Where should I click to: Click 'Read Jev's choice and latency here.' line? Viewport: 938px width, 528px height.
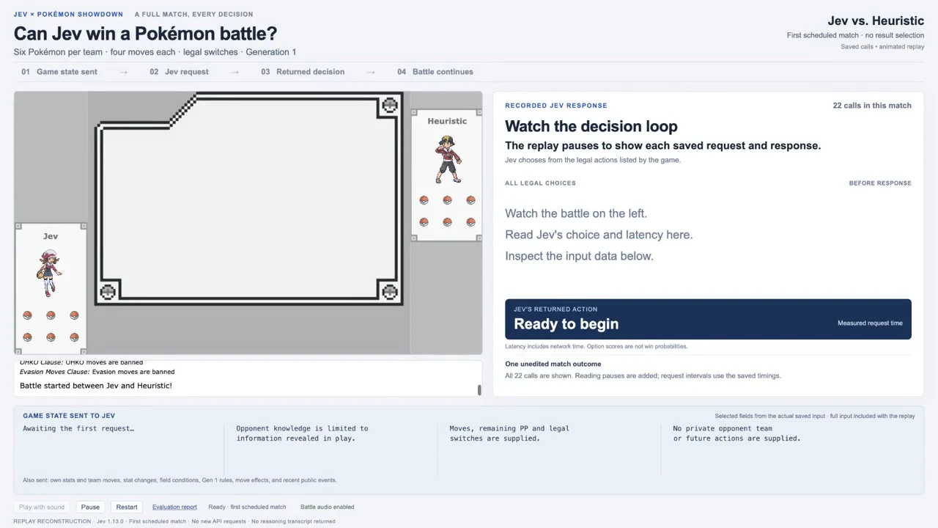(x=599, y=235)
